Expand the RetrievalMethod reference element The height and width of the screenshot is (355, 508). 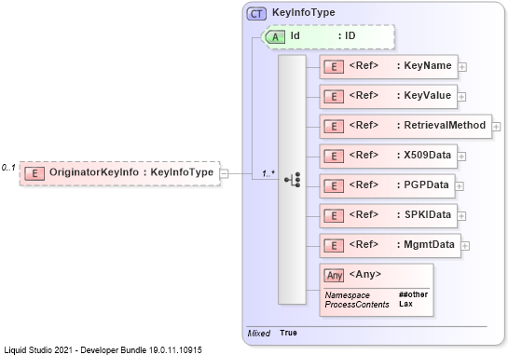496,127
